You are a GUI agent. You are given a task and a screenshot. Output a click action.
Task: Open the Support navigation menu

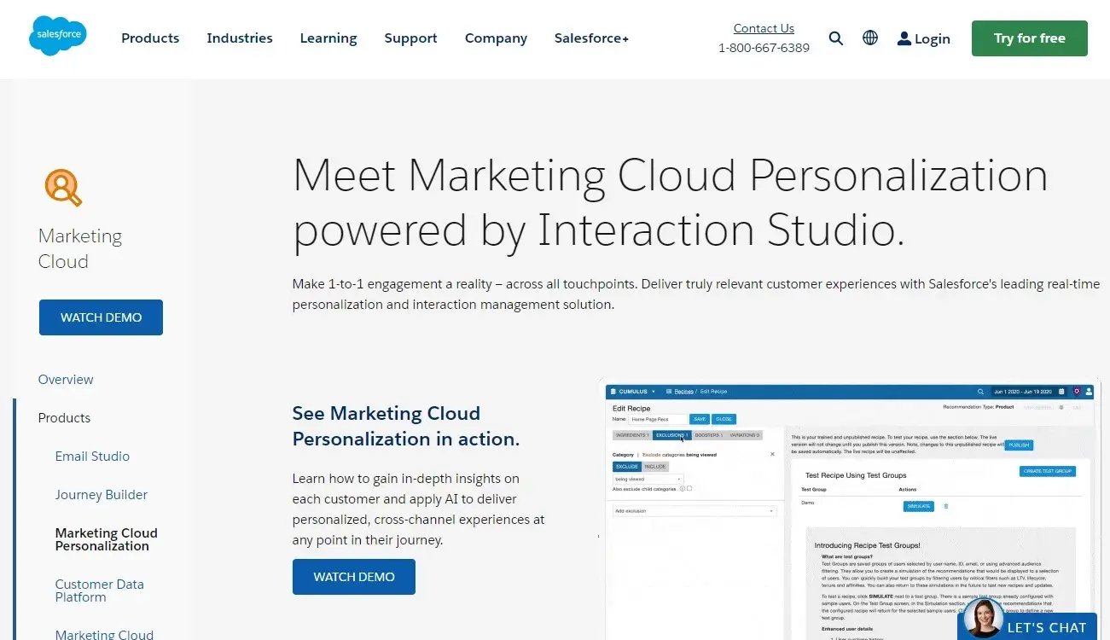[x=410, y=38]
